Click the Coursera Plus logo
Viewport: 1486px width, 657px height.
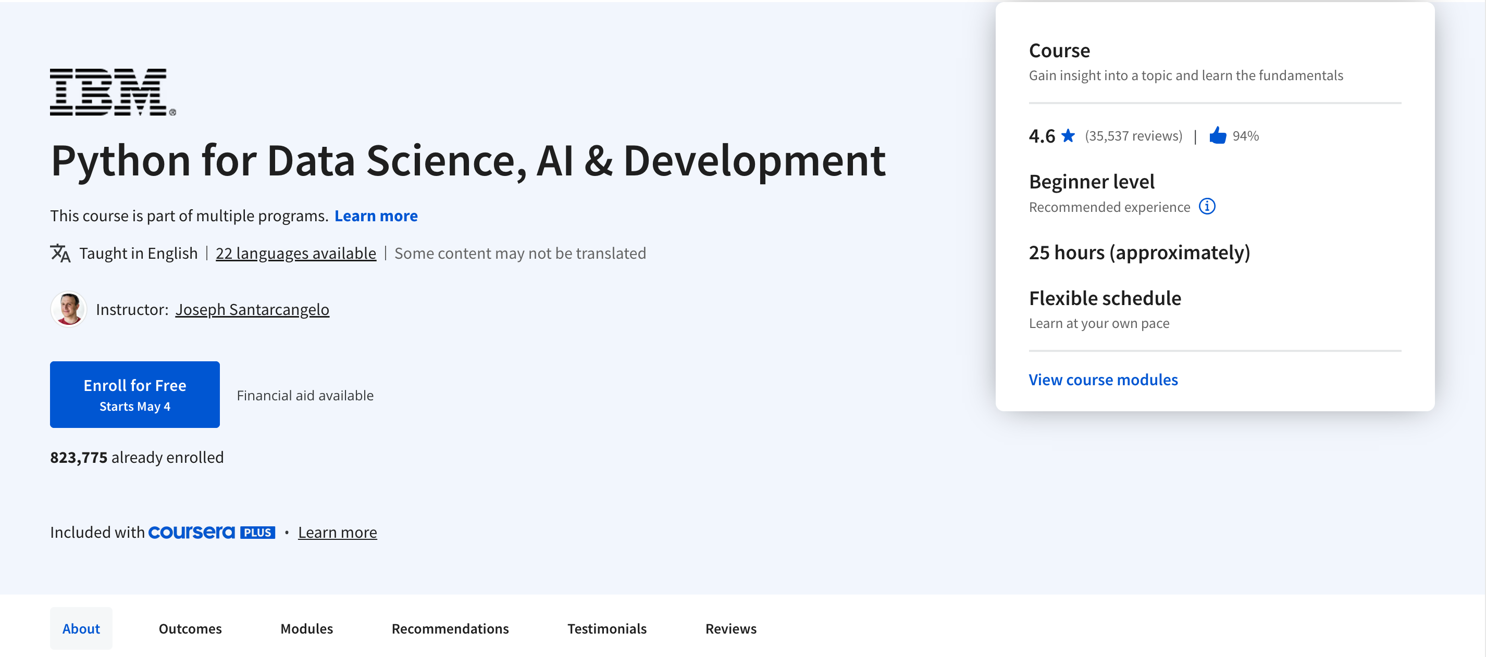tap(211, 532)
